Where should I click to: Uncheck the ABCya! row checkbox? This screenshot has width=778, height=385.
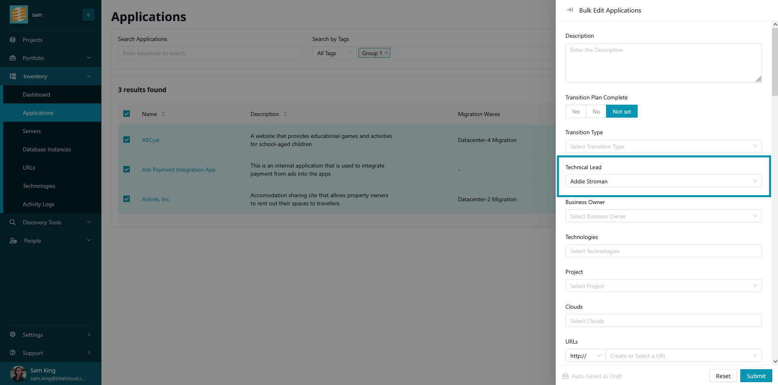click(127, 140)
